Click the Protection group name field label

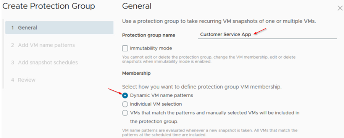click(x=149, y=35)
